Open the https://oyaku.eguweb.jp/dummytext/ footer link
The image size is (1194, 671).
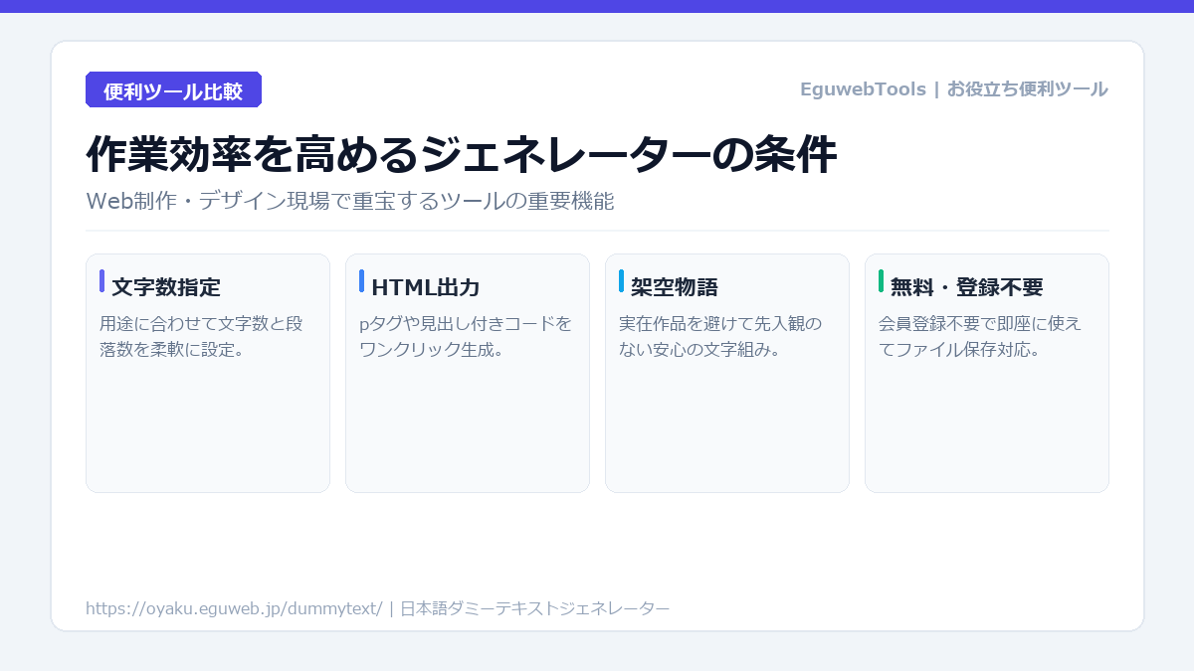point(234,608)
